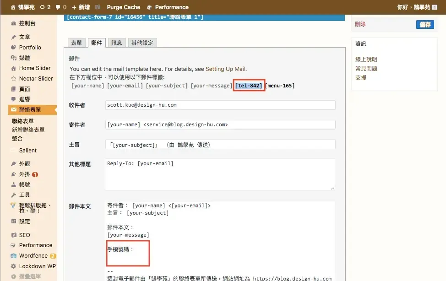The image size is (446, 281).
Task: Click the 寄件者 sender input field
Action: pyautogui.click(x=220, y=124)
